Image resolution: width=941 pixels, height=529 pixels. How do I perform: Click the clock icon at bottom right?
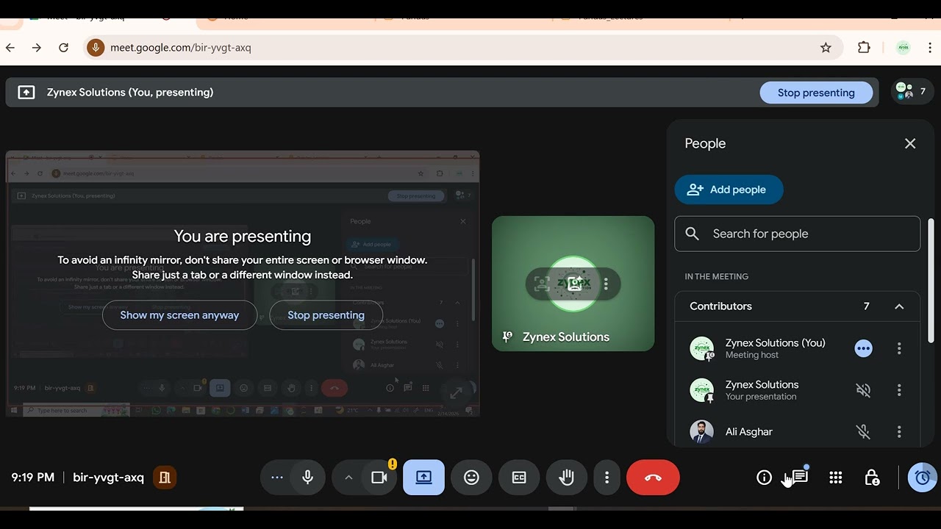923,478
